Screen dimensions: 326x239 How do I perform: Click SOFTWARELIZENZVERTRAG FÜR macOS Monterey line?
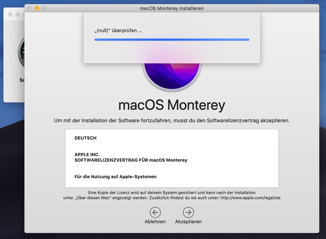[x=131, y=160]
